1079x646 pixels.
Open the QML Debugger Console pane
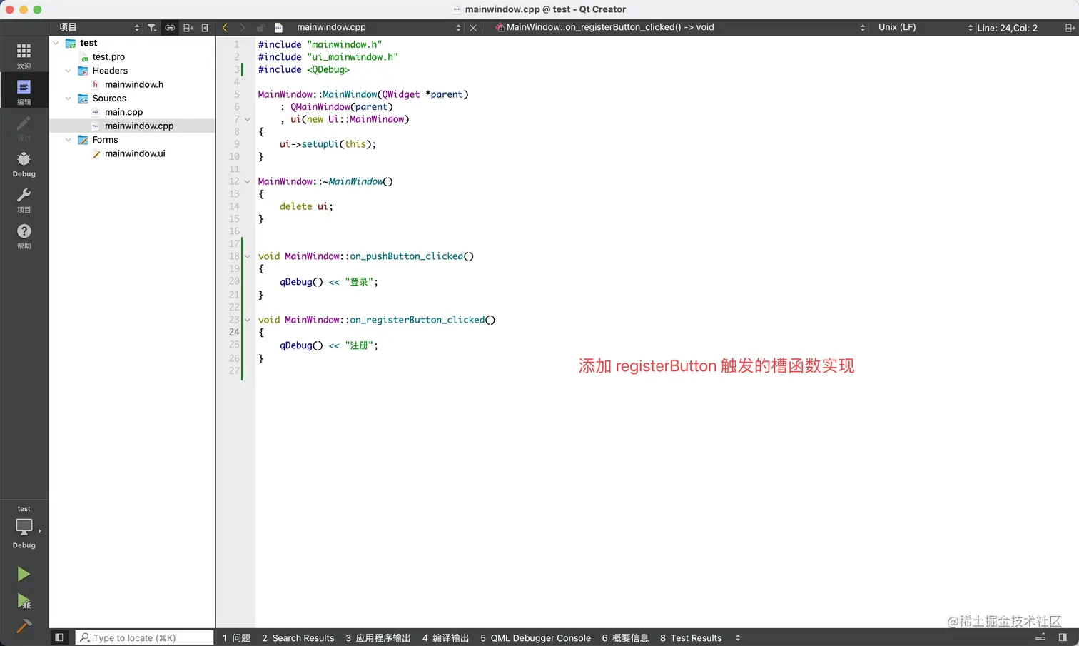pos(535,637)
